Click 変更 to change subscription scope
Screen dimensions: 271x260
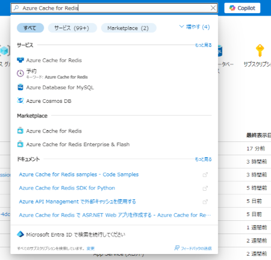coord(90,249)
